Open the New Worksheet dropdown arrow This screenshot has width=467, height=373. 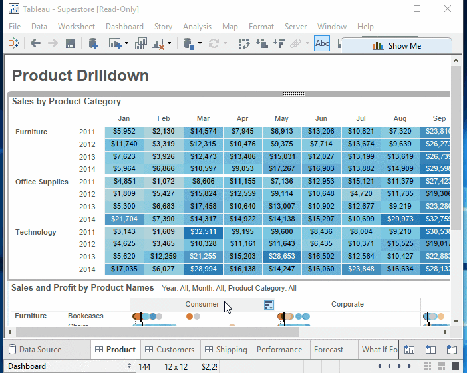point(126,44)
